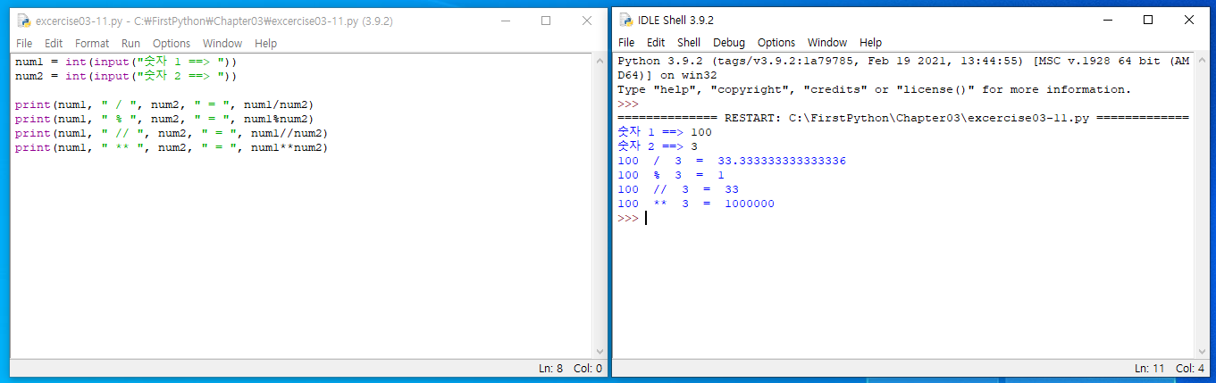The height and width of the screenshot is (383, 1216).
Task: Click the 'Ln: 11' status in IDLE Shell
Action: pyautogui.click(x=1151, y=368)
